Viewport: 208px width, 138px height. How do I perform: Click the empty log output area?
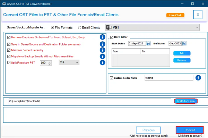click(x=105, y=115)
